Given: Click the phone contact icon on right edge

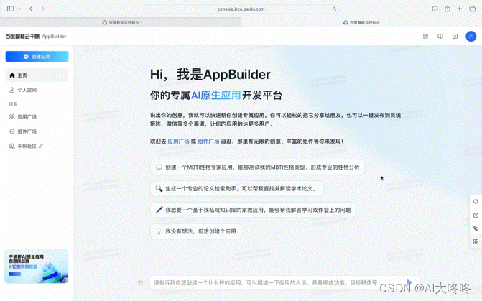Looking at the screenshot, I should pos(476,228).
